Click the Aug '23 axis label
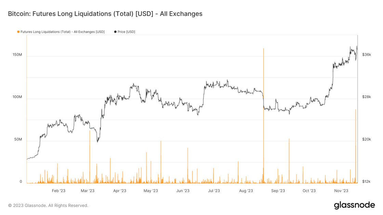The width and height of the screenshot is (383, 215). (246, 191)
